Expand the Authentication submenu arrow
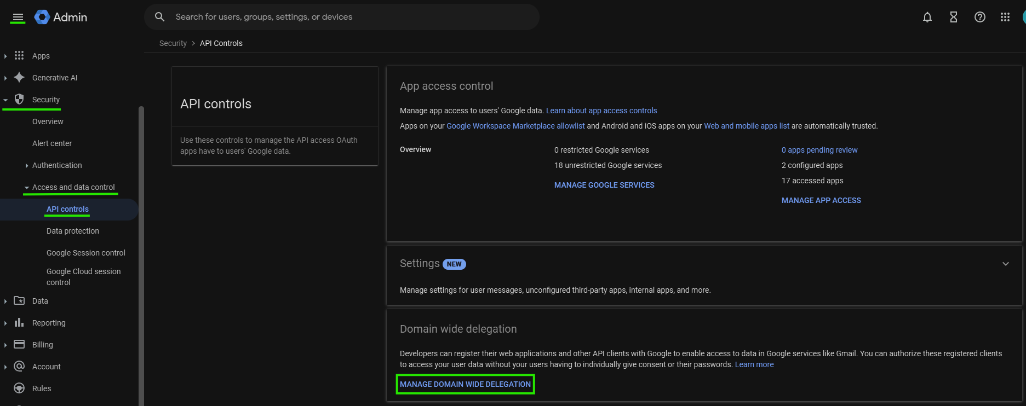The height and width of the screenshot is (406, 1026). coord(27,165)
